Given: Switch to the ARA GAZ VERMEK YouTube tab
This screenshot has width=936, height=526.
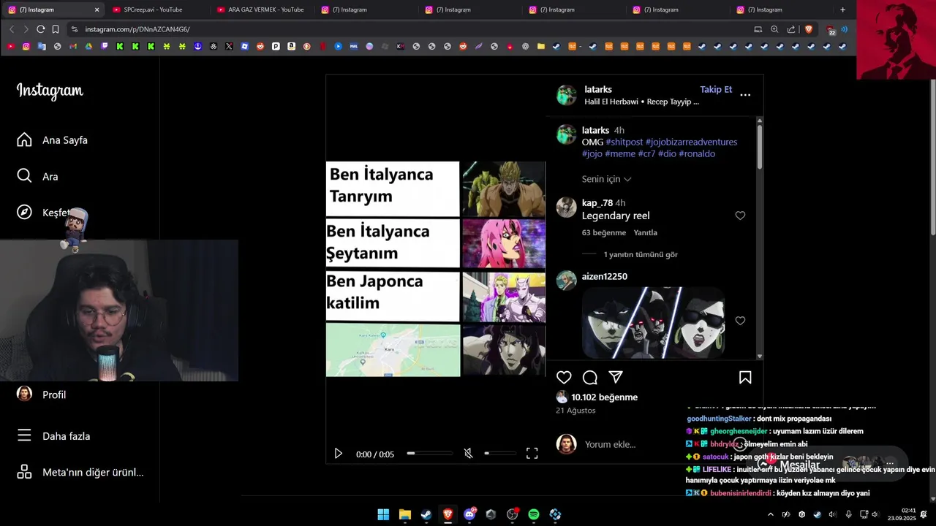Looking at the screenshot, I should tap(260, 9).
